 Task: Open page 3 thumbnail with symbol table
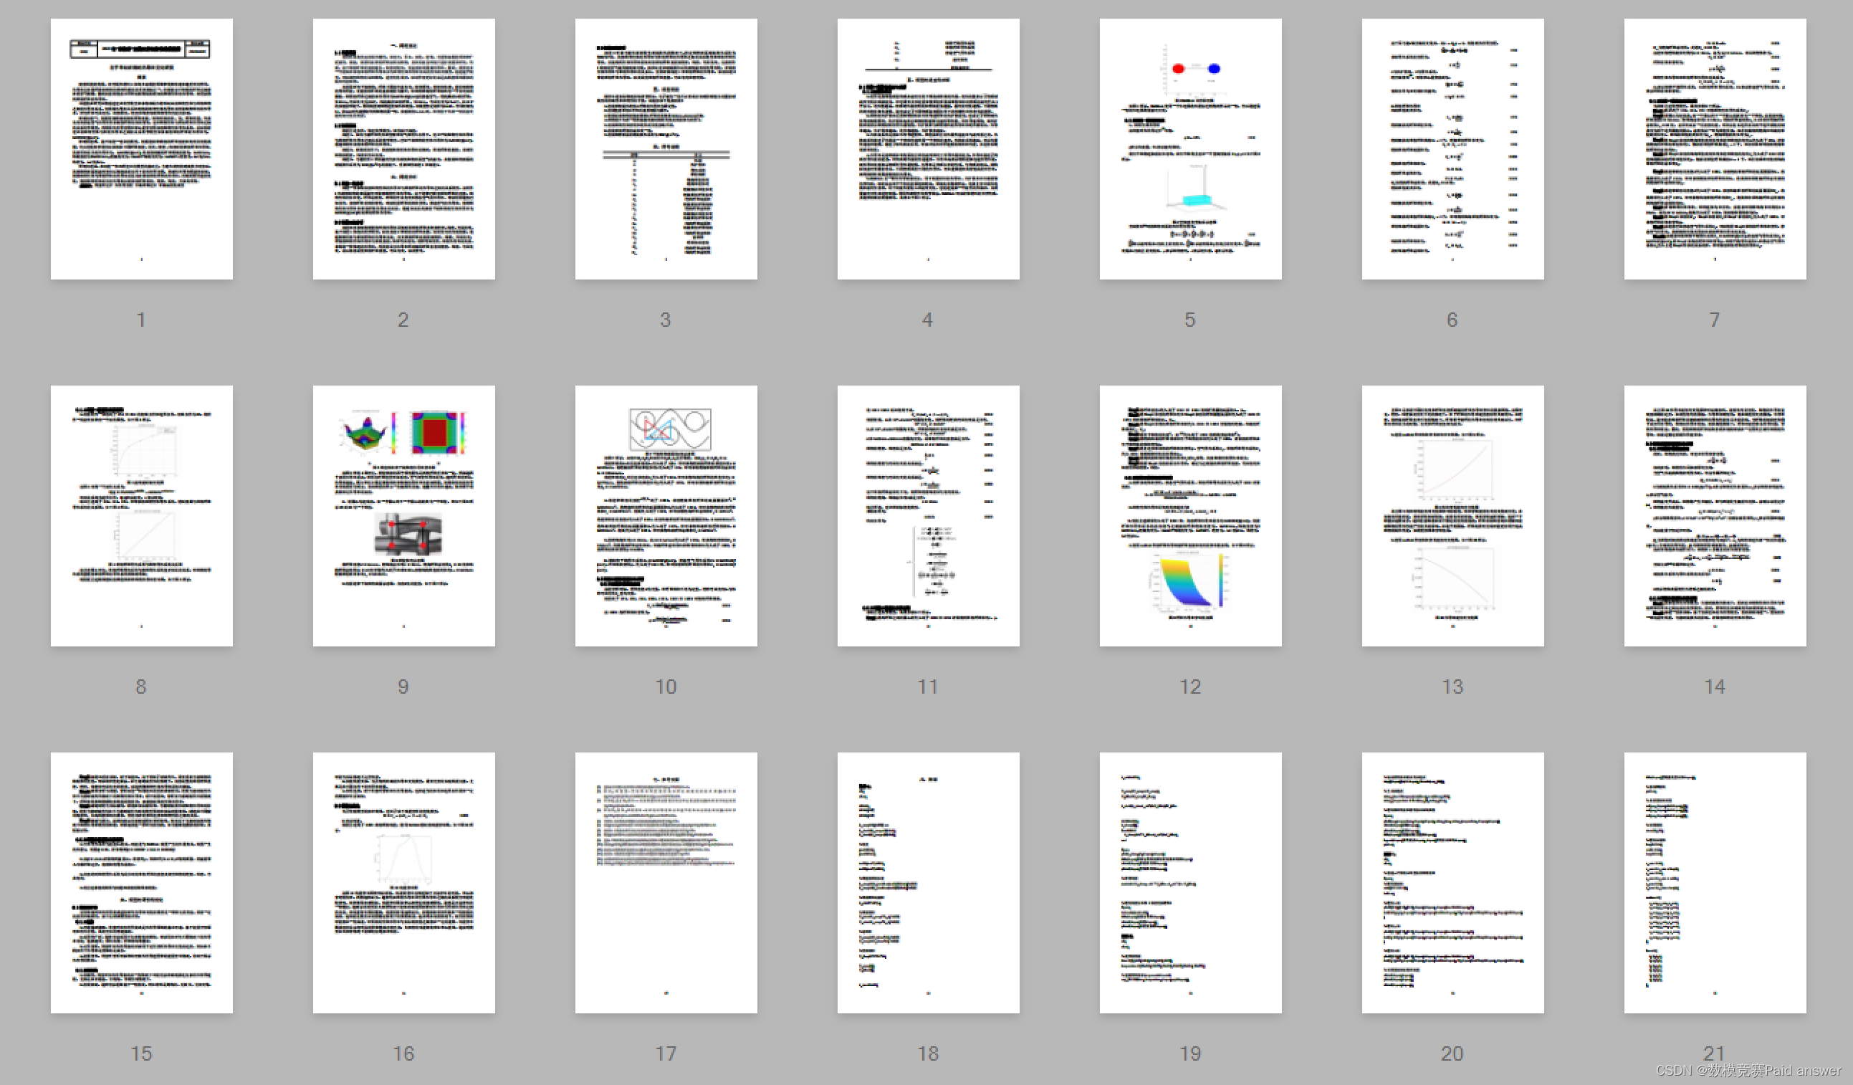point(666,148)
